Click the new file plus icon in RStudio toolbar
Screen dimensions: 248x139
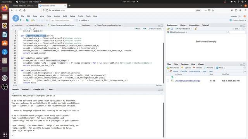[x=21, y=20]
